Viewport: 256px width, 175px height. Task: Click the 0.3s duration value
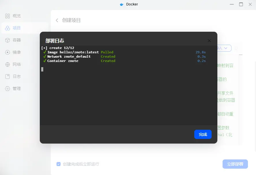pyautogui.click(x=202, y=57)
